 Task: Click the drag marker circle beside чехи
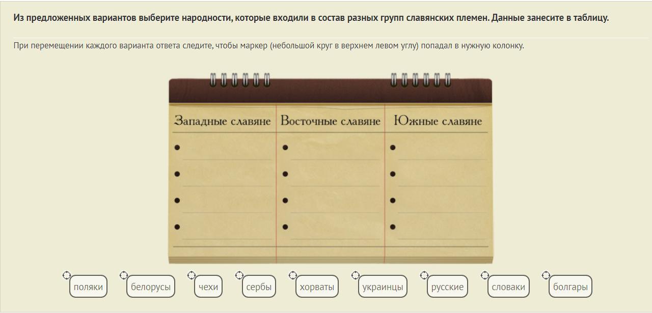[191, 275]
